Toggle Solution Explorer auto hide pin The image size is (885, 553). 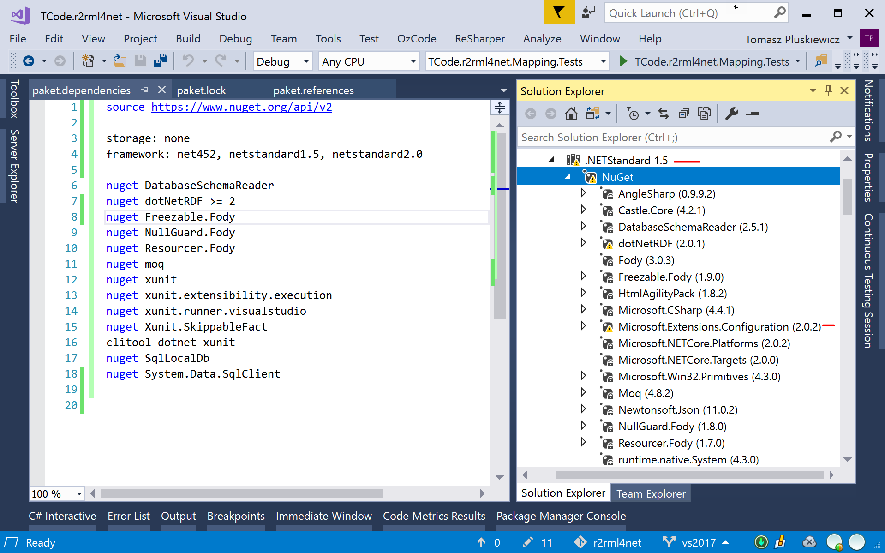point(829,90)
